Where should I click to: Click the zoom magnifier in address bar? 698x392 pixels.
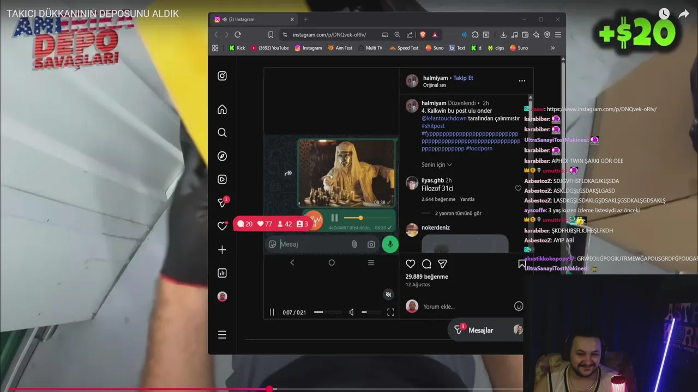point(397,34)
